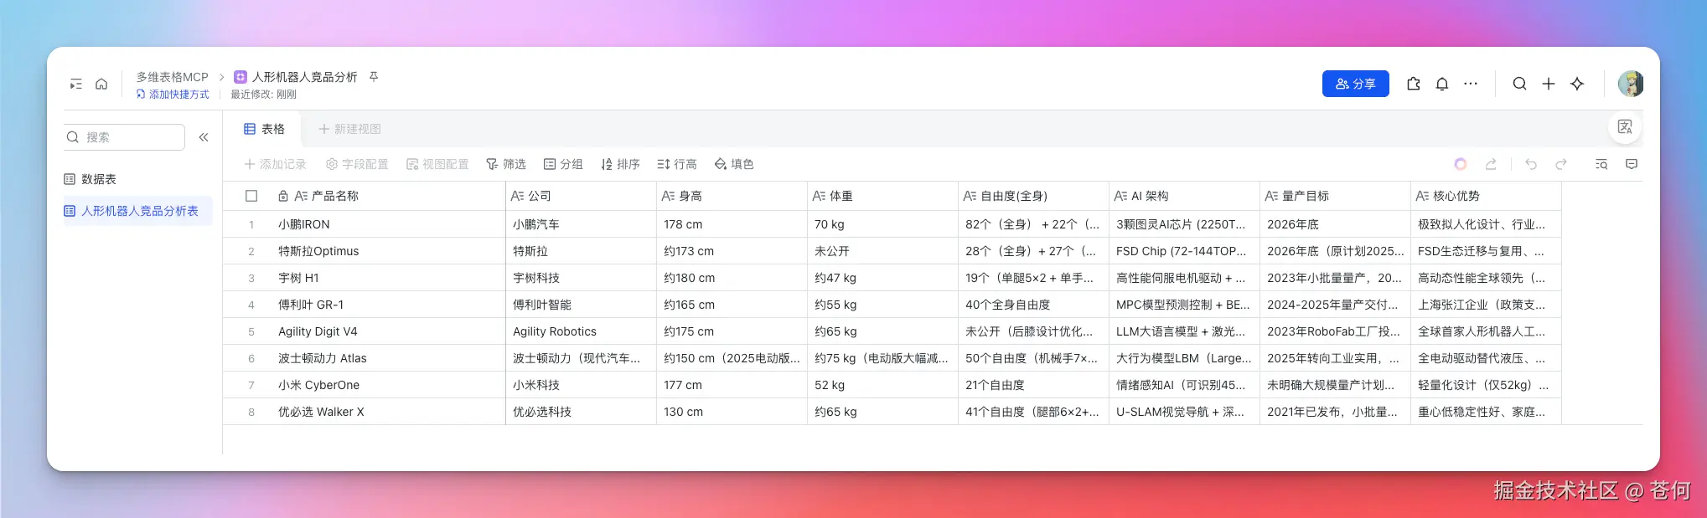Switch to the 表格 view tab
This screenshot has width=1707, height=518.
(264, 129)
